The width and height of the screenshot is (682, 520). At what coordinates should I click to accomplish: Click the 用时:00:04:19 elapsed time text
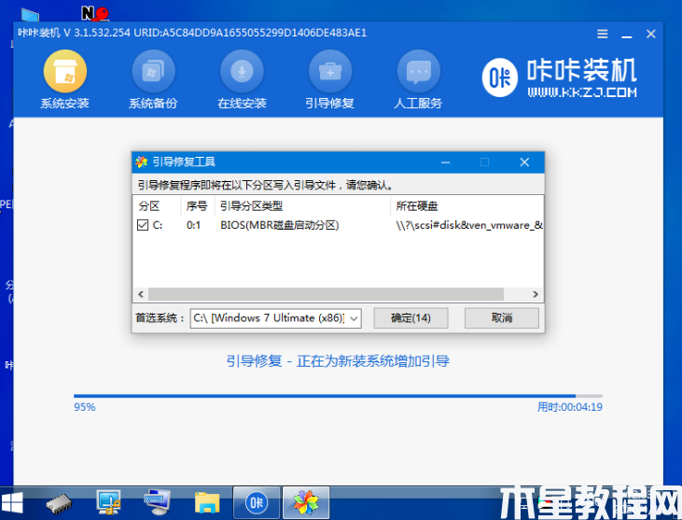pos(570,407)
